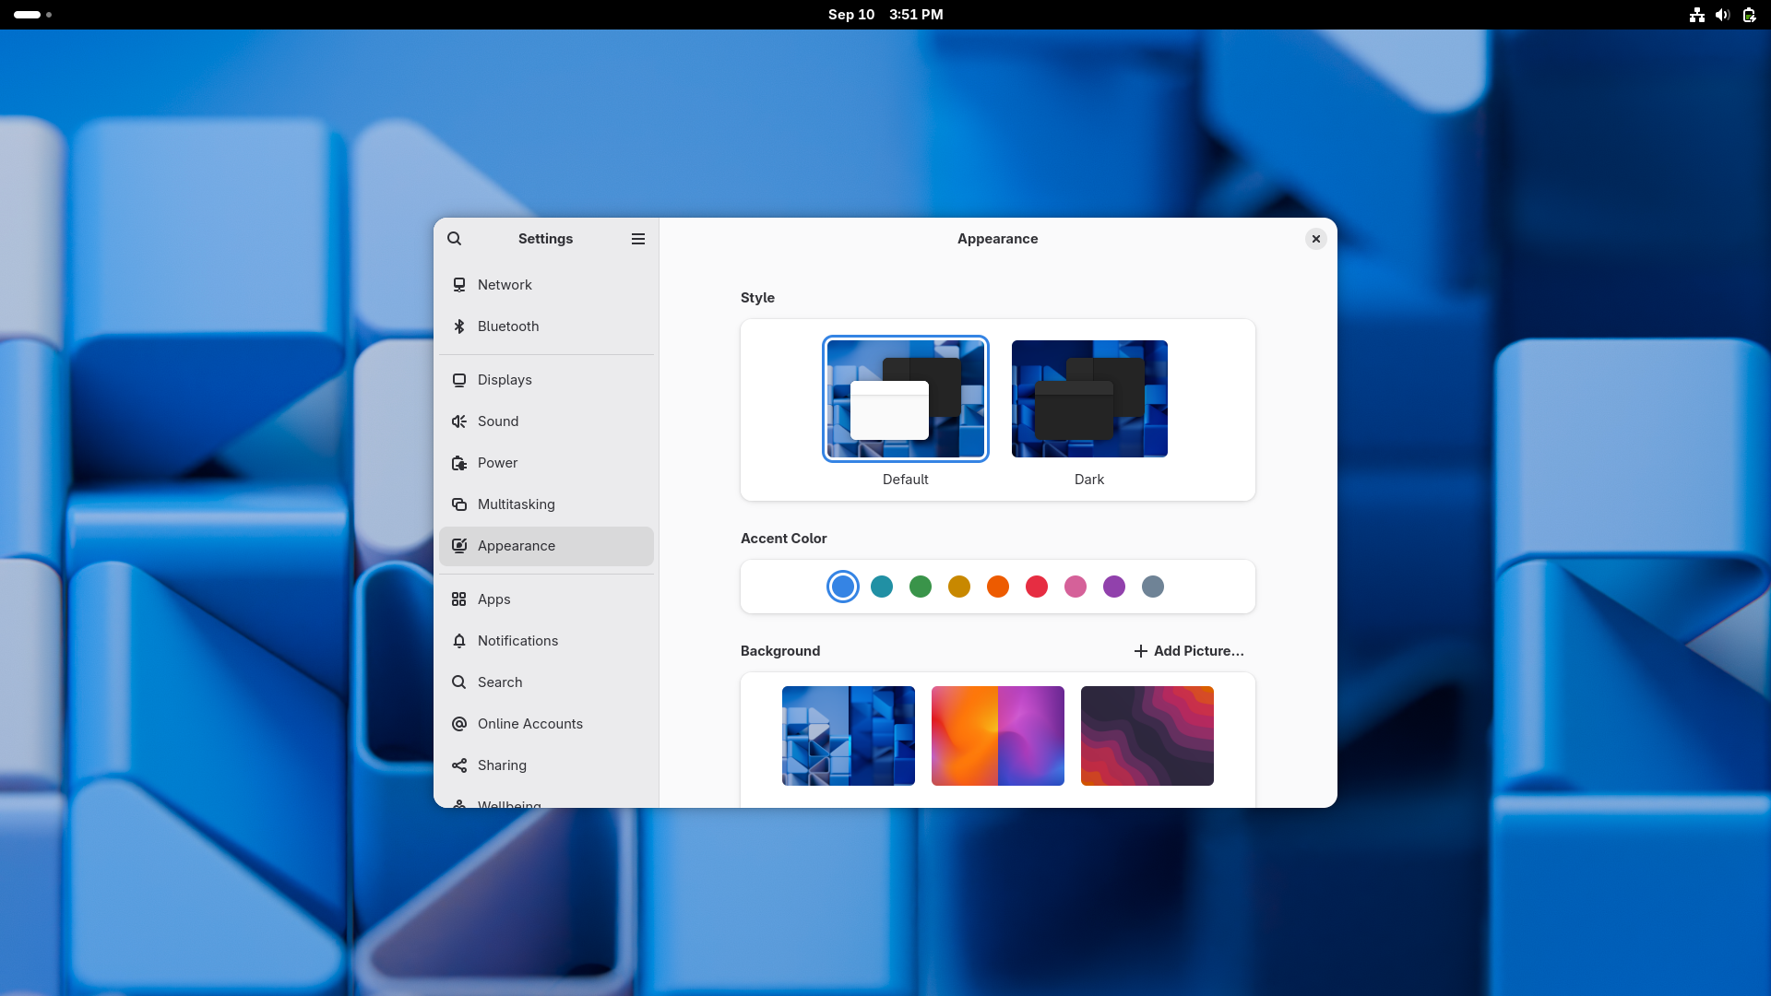Select the dark red waves background thumbnail
The image size is (1771, 996).
[x=1147, y=736]
